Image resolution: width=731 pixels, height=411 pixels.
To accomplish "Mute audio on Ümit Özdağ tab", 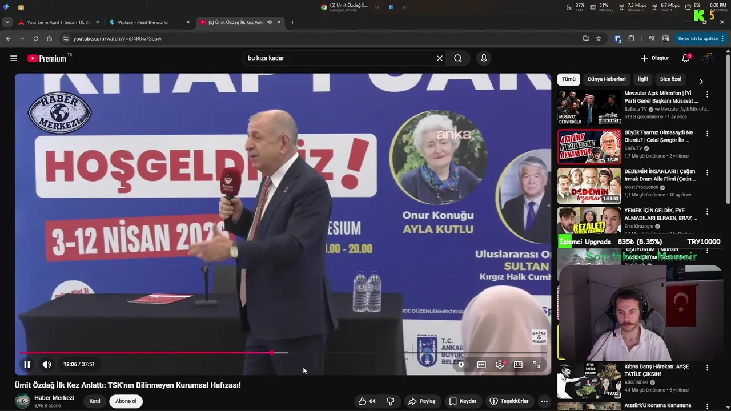I will tap(269, 22).
